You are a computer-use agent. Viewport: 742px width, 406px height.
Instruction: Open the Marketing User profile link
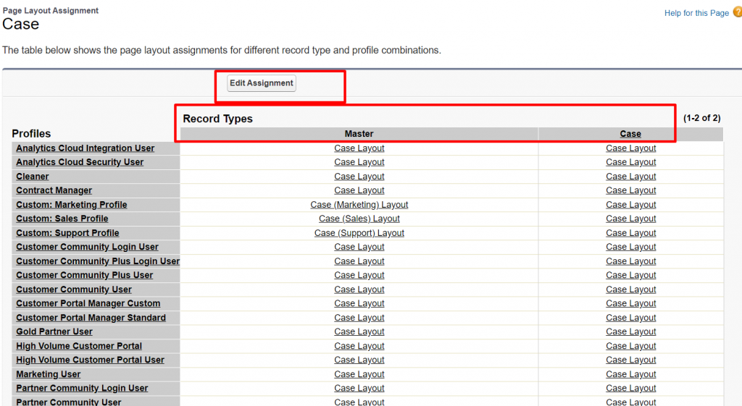pyautogui.click(x=49, y=374)
